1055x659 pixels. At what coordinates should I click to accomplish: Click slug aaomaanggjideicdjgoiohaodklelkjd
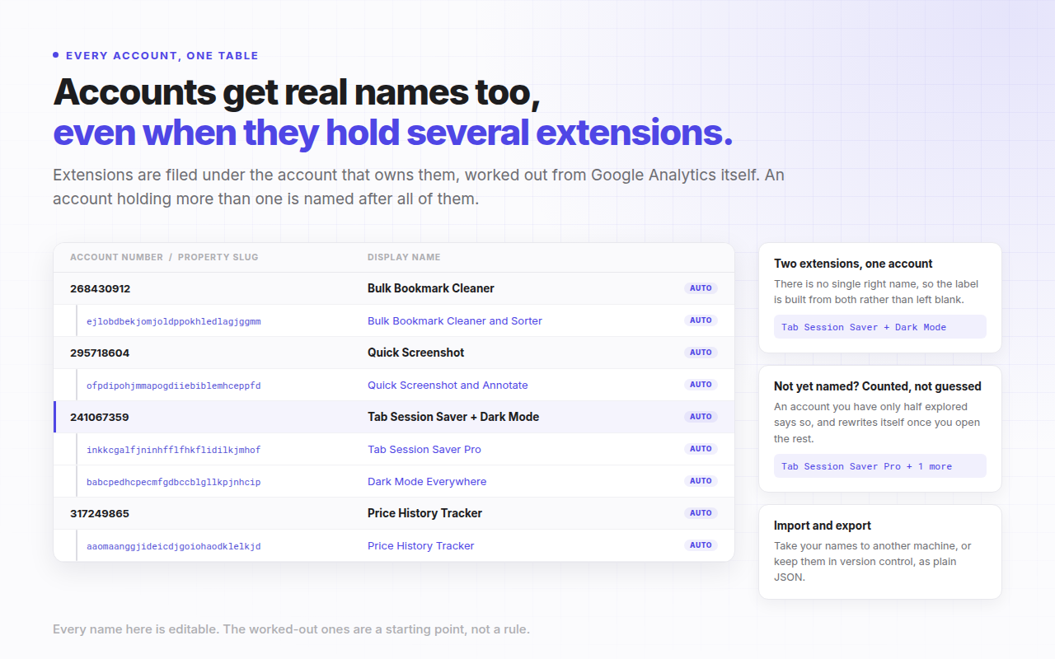tap(173, 546)
